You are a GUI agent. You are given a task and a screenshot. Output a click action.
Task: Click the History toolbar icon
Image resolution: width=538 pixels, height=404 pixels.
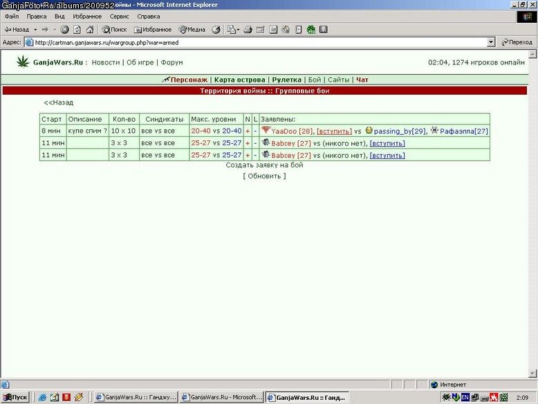point(216,30)
